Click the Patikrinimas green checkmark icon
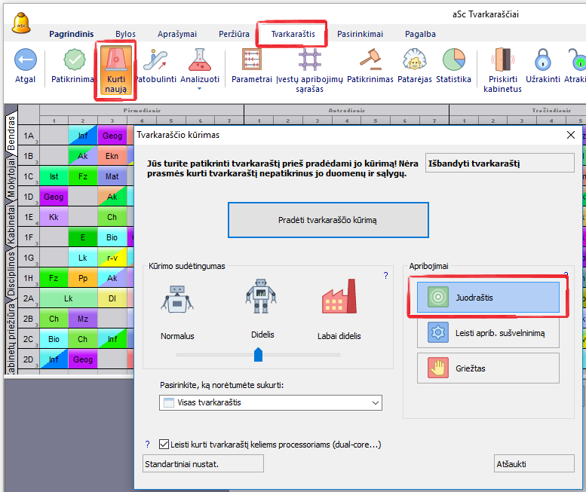The width and height of the screenshot is (586, 492). tap(74, 60)
